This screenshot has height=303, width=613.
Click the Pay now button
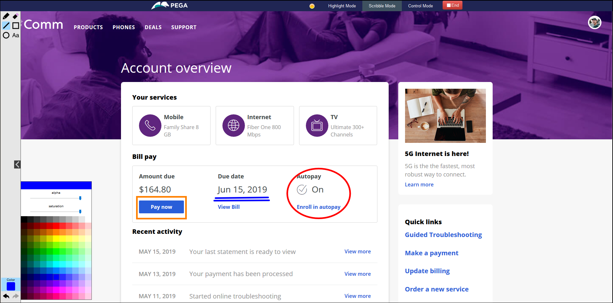tap(161, 207)
